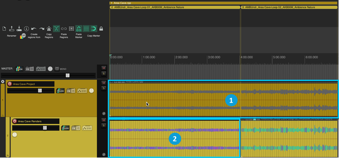
Task: Open Route settings on master track
Action: click(x=19, y=69)
